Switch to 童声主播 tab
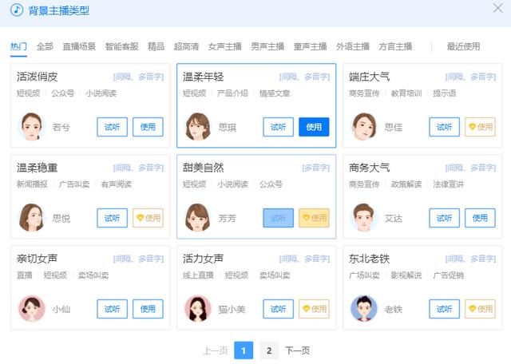 coord(311,46)
